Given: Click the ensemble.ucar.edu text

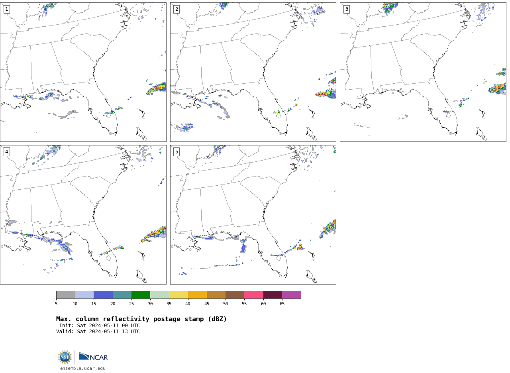Looking at the screenshot, I should coord(83,368).
